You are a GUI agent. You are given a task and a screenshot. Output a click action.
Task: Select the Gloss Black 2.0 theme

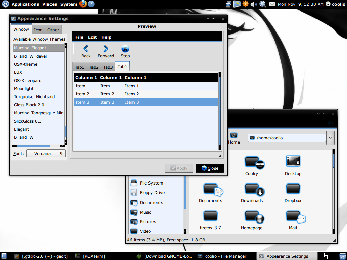[x=39, y=105]
